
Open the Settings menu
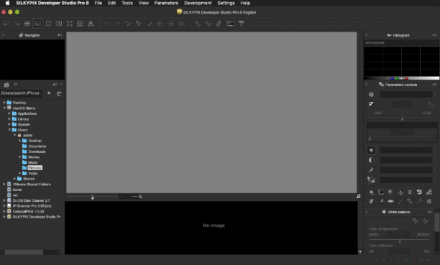pyautogui.click(x=226, y=3)
